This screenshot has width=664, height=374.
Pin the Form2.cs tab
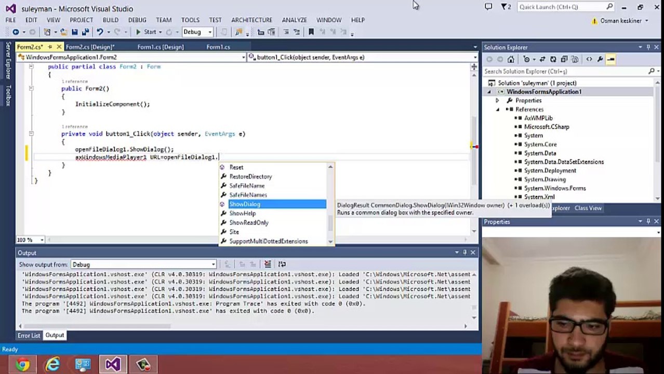point(50,47)
